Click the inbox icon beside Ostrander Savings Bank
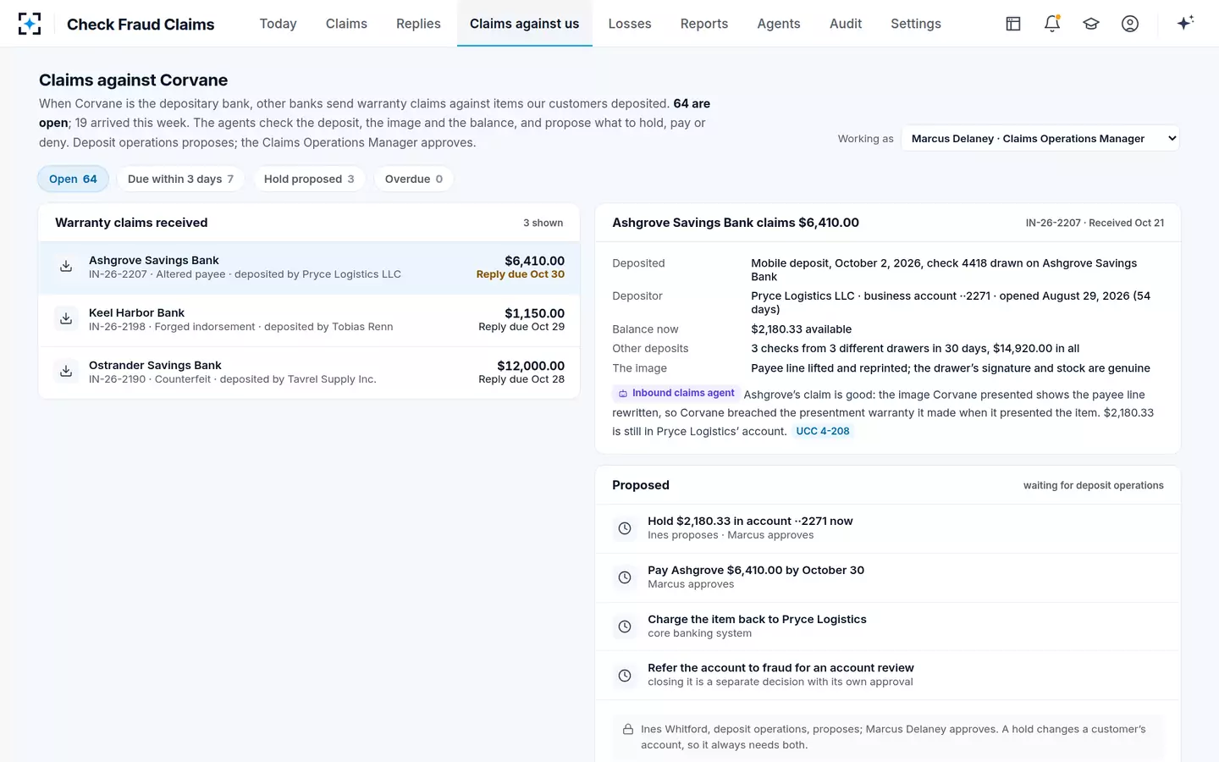Viewport: 1219px width, 762px height. [x=66, y=372]
